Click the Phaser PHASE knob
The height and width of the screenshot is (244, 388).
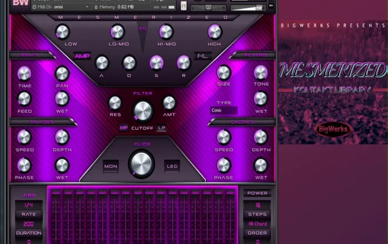[24, 165]
